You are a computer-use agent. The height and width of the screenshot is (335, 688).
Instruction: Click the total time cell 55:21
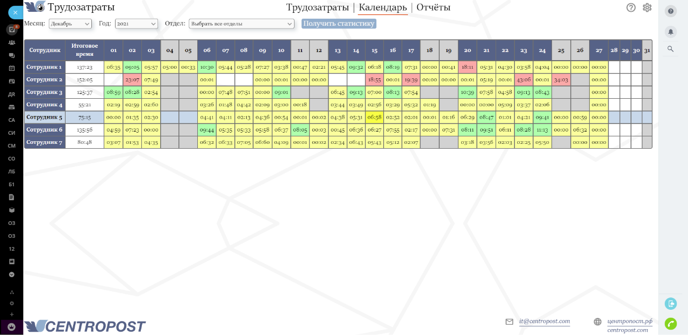tap(85, 105)
